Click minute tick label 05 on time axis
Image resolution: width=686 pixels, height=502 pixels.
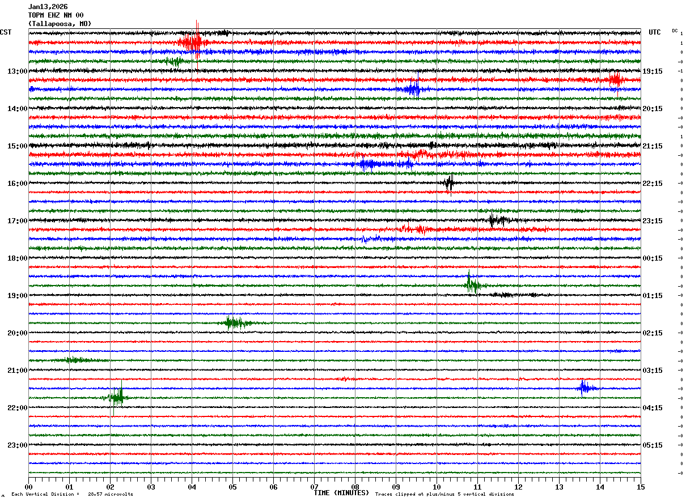232,487
